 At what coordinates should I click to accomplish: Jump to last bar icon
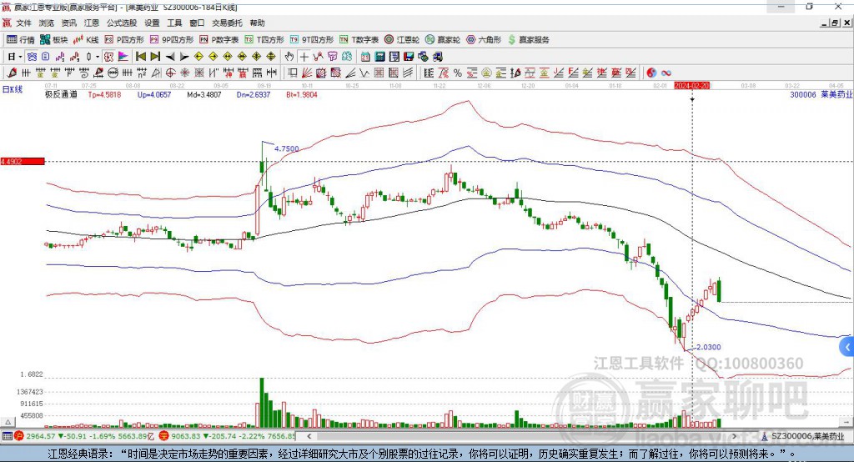[x=155, y=57]
